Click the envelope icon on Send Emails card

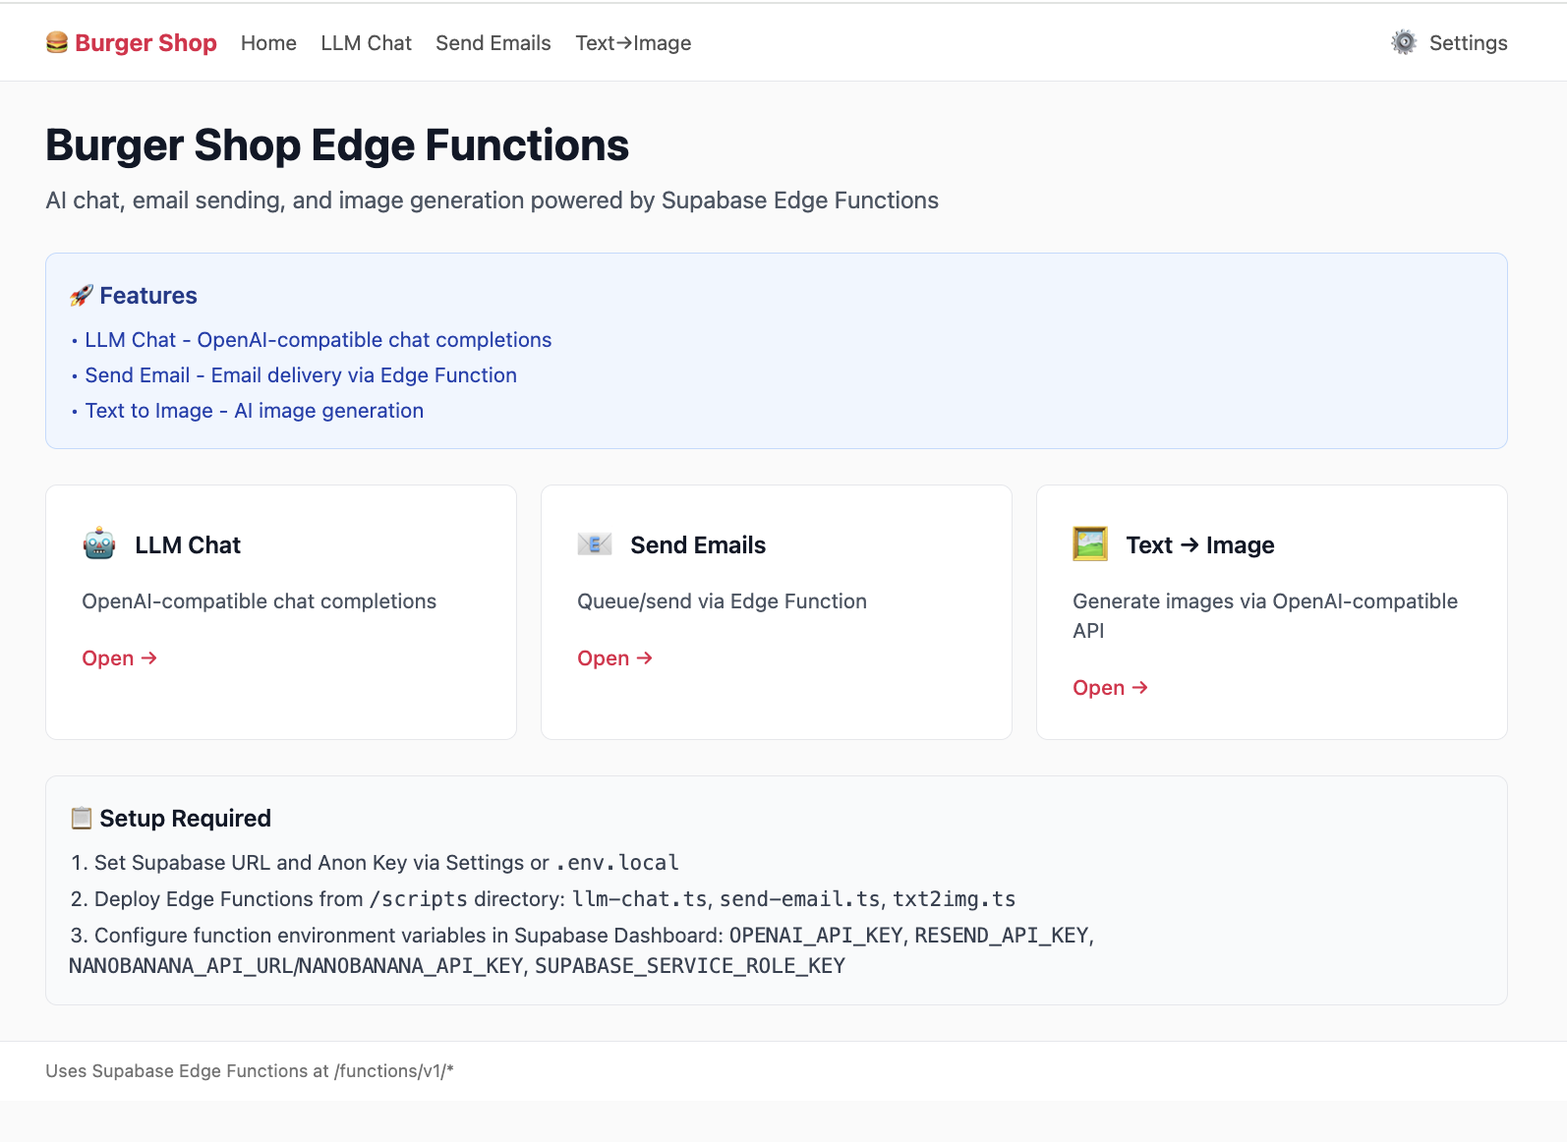click(x=595, y=544)
